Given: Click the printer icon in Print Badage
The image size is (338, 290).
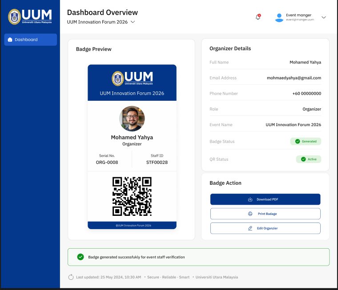Looking at the screenshot, I should point(250,214).
